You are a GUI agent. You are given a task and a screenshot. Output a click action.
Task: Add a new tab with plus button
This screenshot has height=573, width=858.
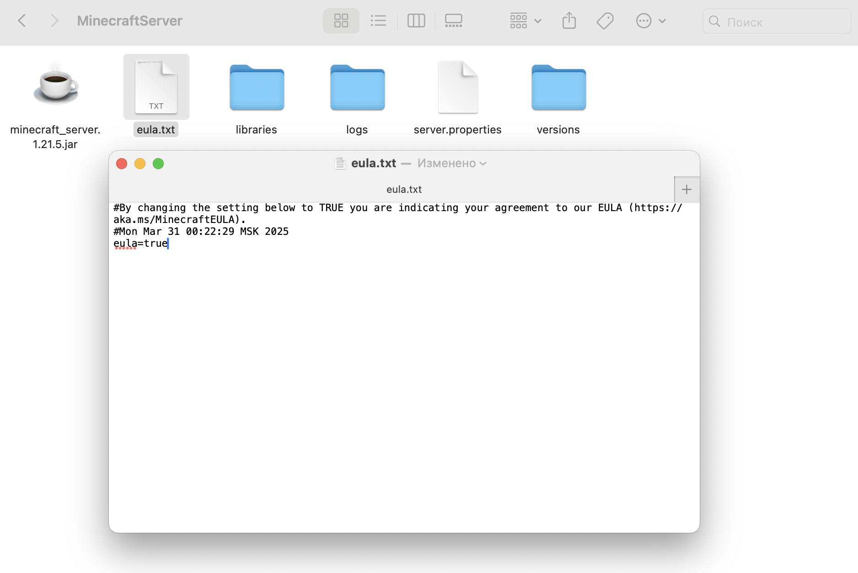[686, 190]
